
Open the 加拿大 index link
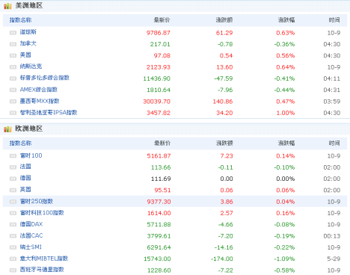(x=28, y=43)
